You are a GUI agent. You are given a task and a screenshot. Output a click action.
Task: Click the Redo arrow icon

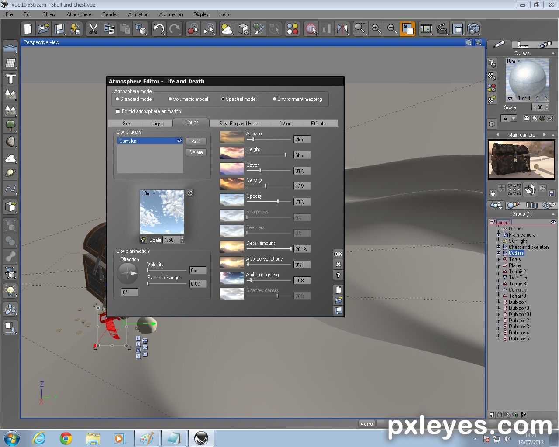[175, 29]
